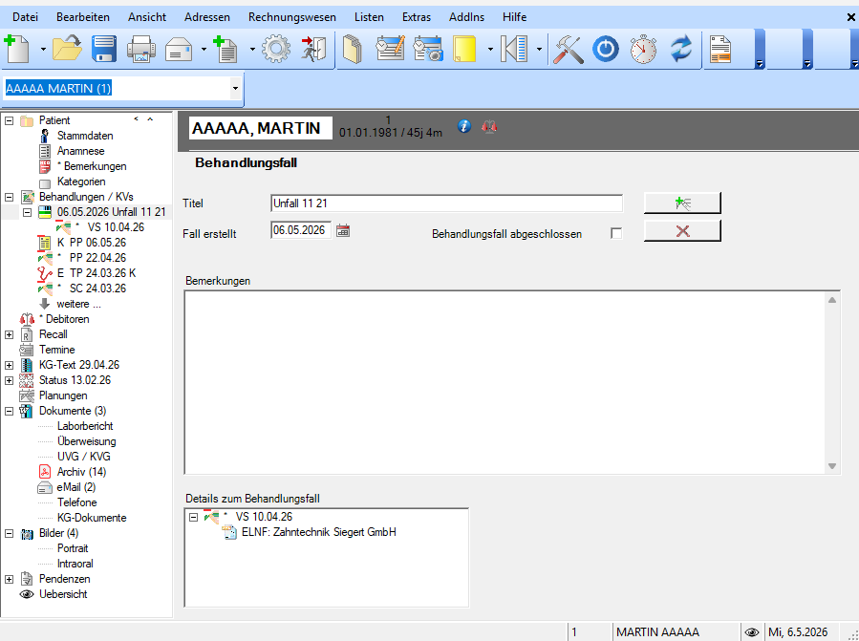
Task: Click the red X delete button
Action: (x=682, y=230)
